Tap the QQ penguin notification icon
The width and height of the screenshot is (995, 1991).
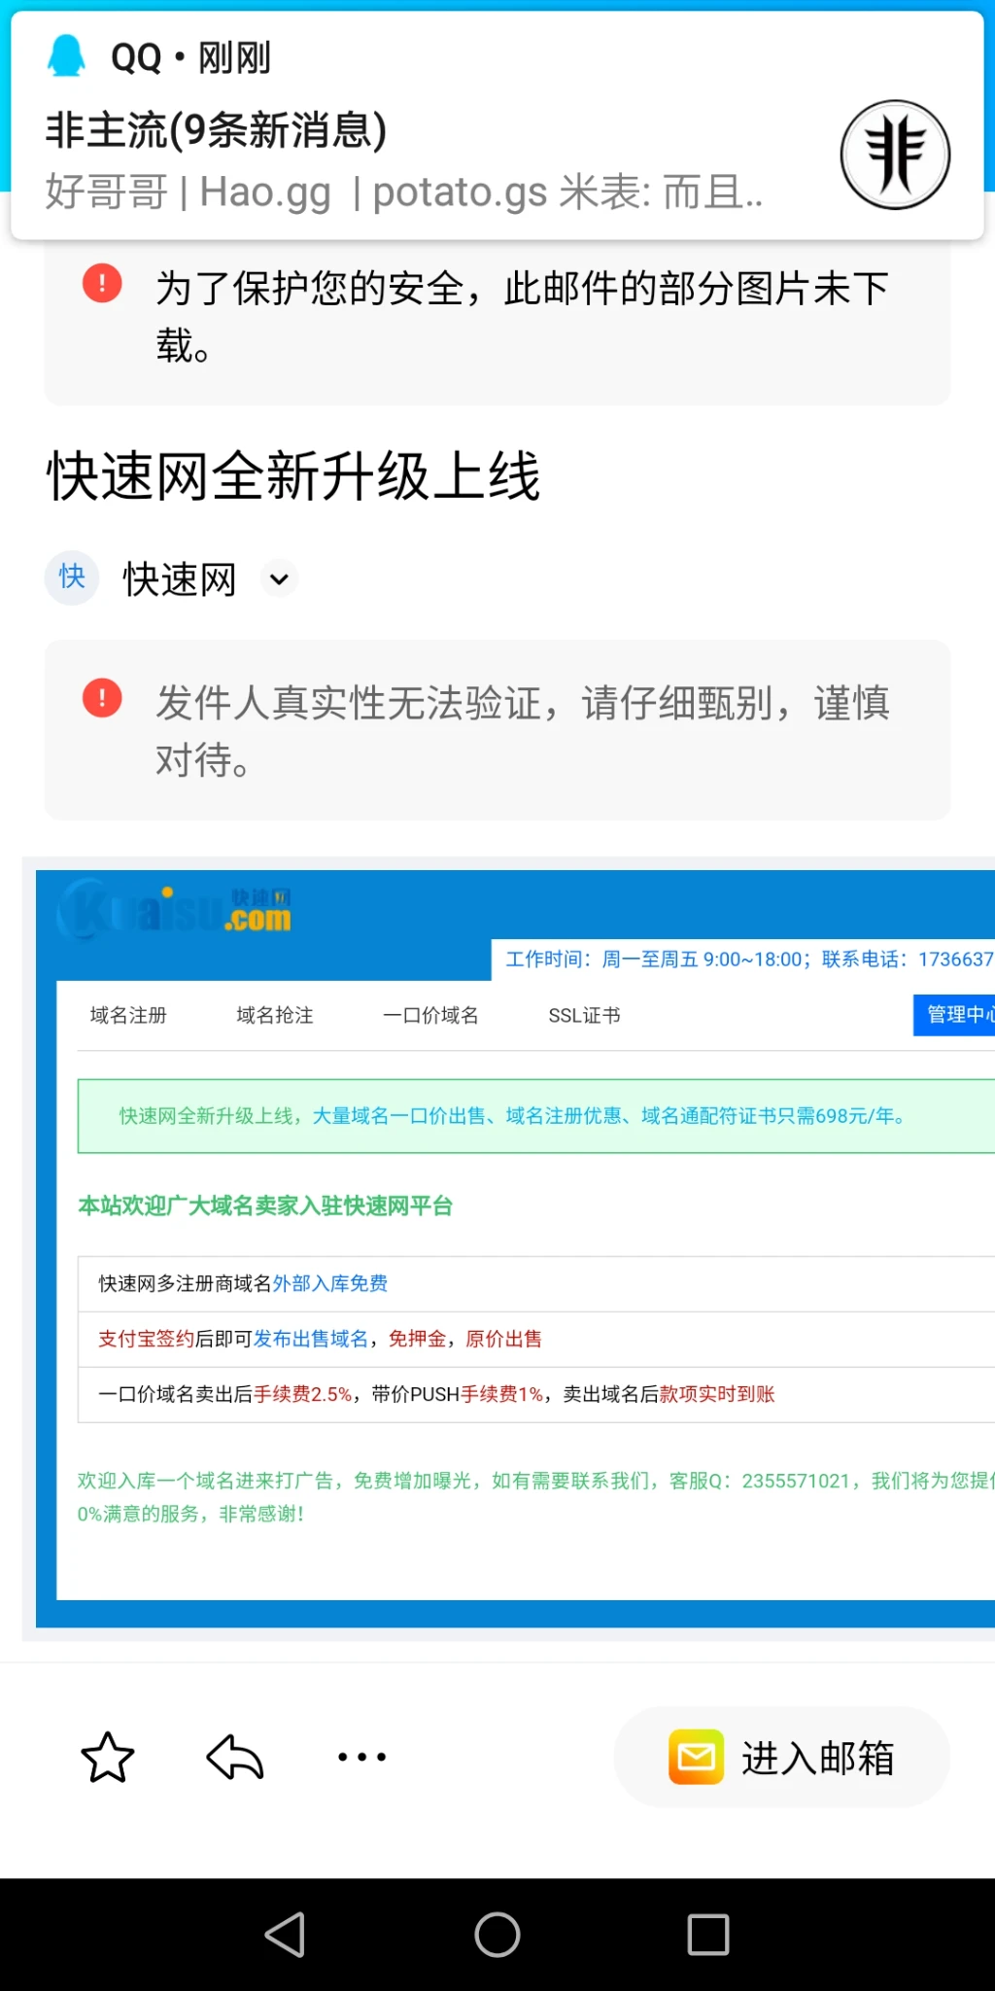click(67, 56)
